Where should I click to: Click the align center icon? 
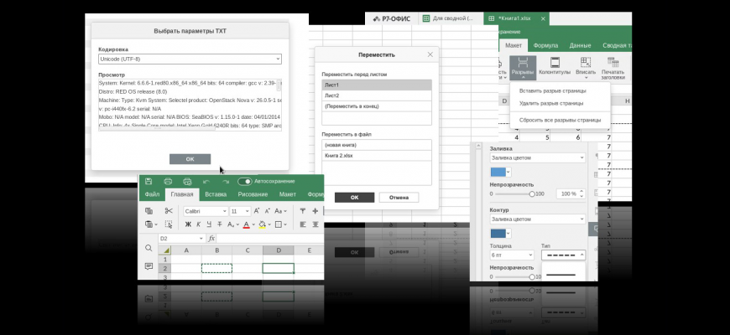pos(315,224)
